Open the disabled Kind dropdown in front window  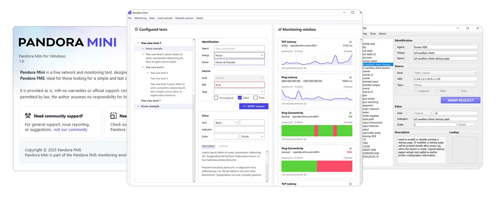pos(239,78)
